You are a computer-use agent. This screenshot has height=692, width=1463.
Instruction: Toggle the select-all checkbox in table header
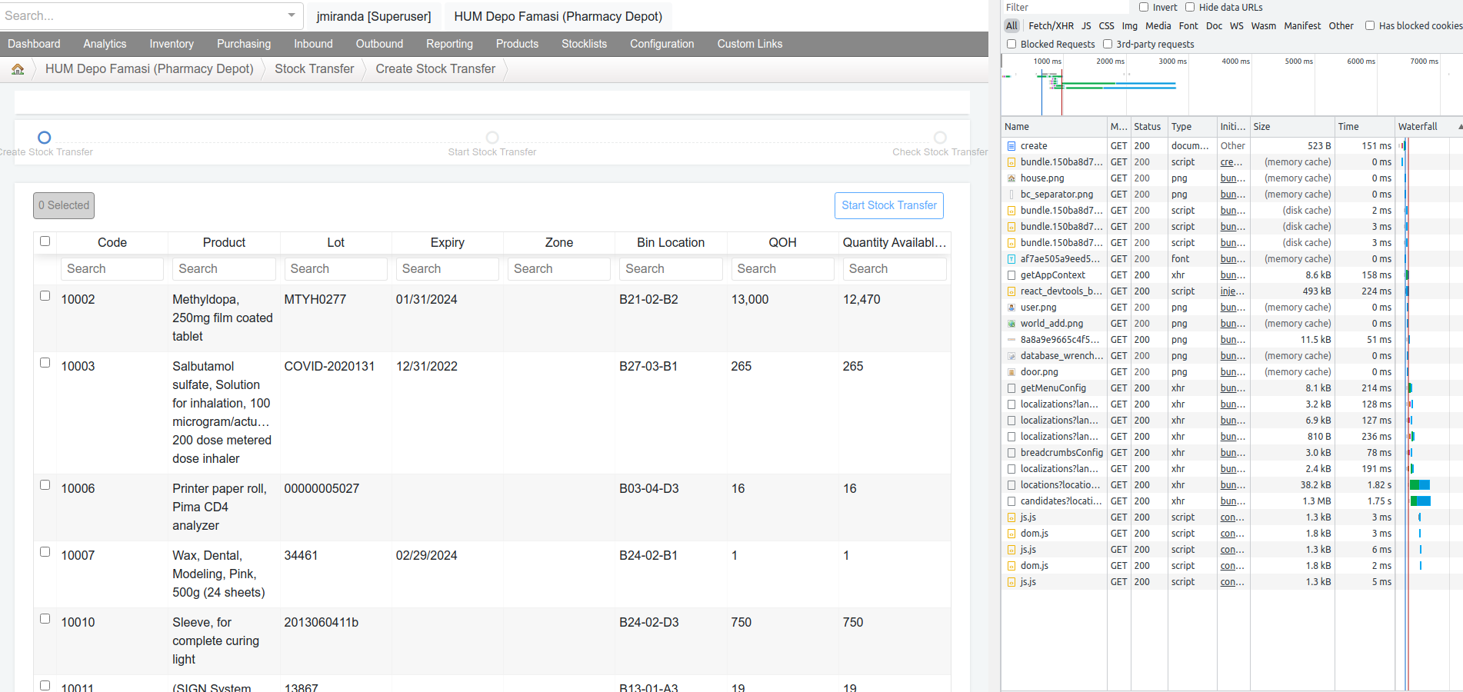(45, 241)
